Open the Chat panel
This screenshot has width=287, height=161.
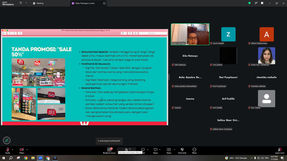pos(143,150)
